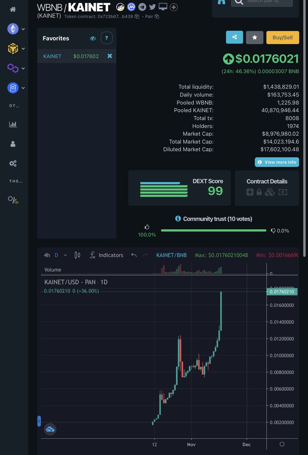This screenshot has width=308, height=455.
Task: Click the Community trust info icon
Action: (x=178, y=219)
